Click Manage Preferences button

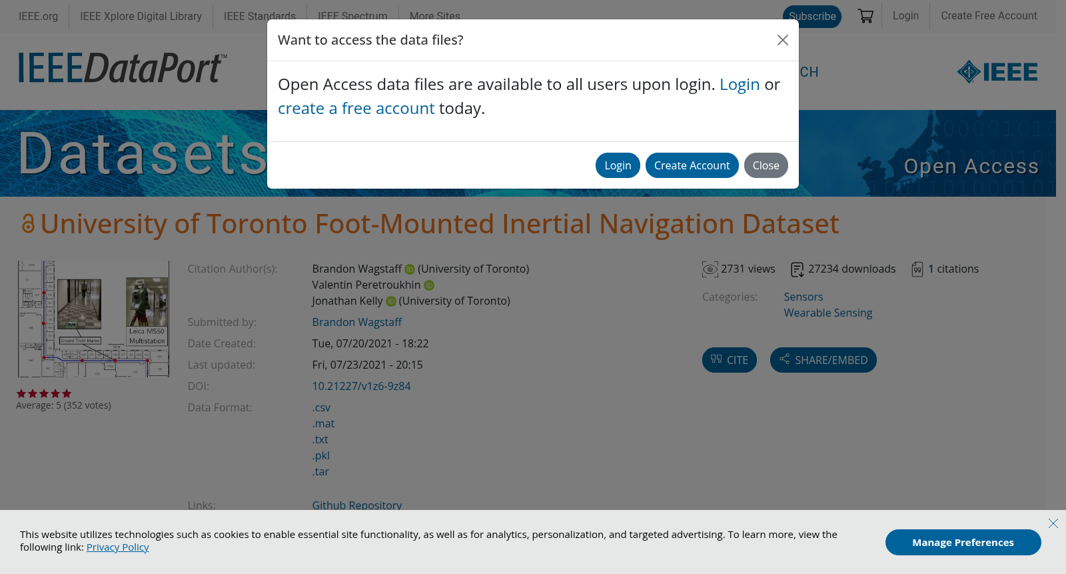(963, 543)
